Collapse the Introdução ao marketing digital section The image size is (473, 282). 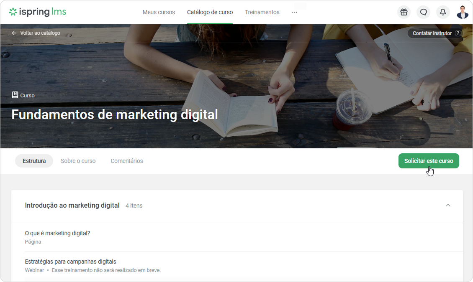(448, 205)
